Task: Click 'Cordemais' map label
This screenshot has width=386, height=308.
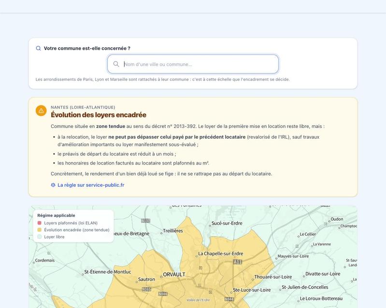Action: [45, 260]
